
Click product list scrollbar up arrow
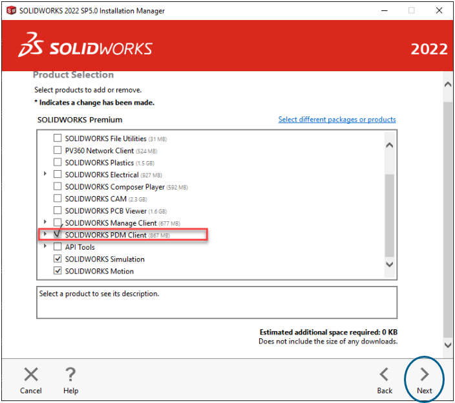click(x=390, y=145)
